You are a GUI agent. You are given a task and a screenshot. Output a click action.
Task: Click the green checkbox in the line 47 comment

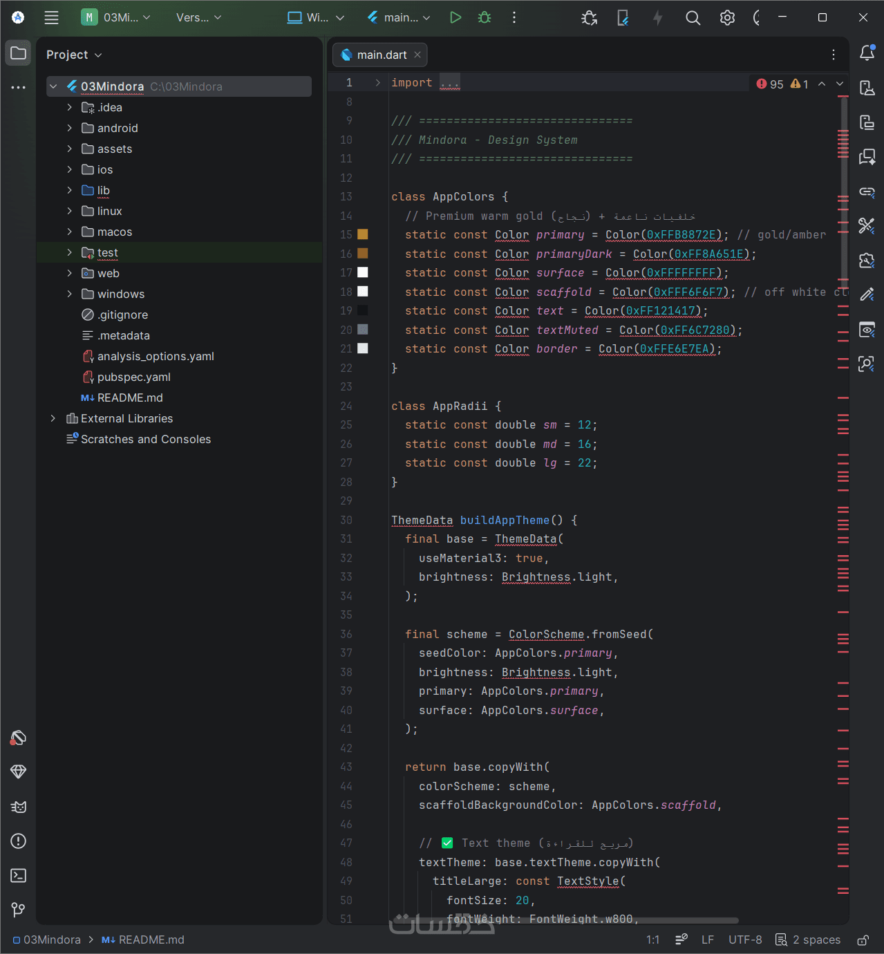click(x=447, y=843)
